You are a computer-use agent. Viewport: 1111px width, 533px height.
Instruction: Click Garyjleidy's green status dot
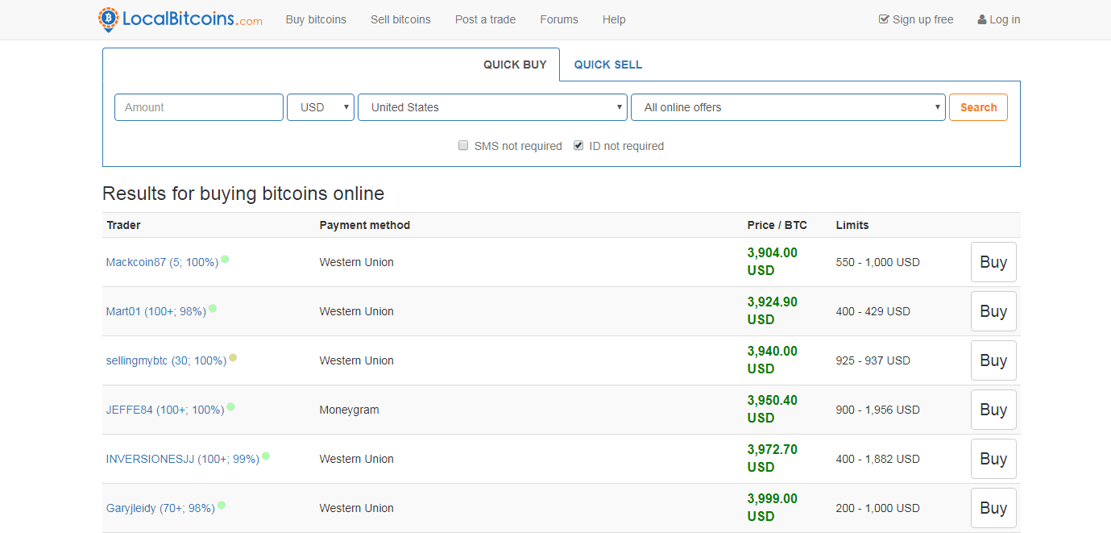pos(222,505)
